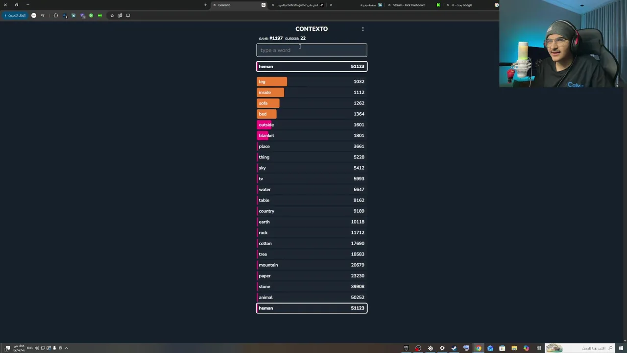
Task: Open the Outlook mail icon in taskbar
Action: pyautogui.click(x=490, y=348)
